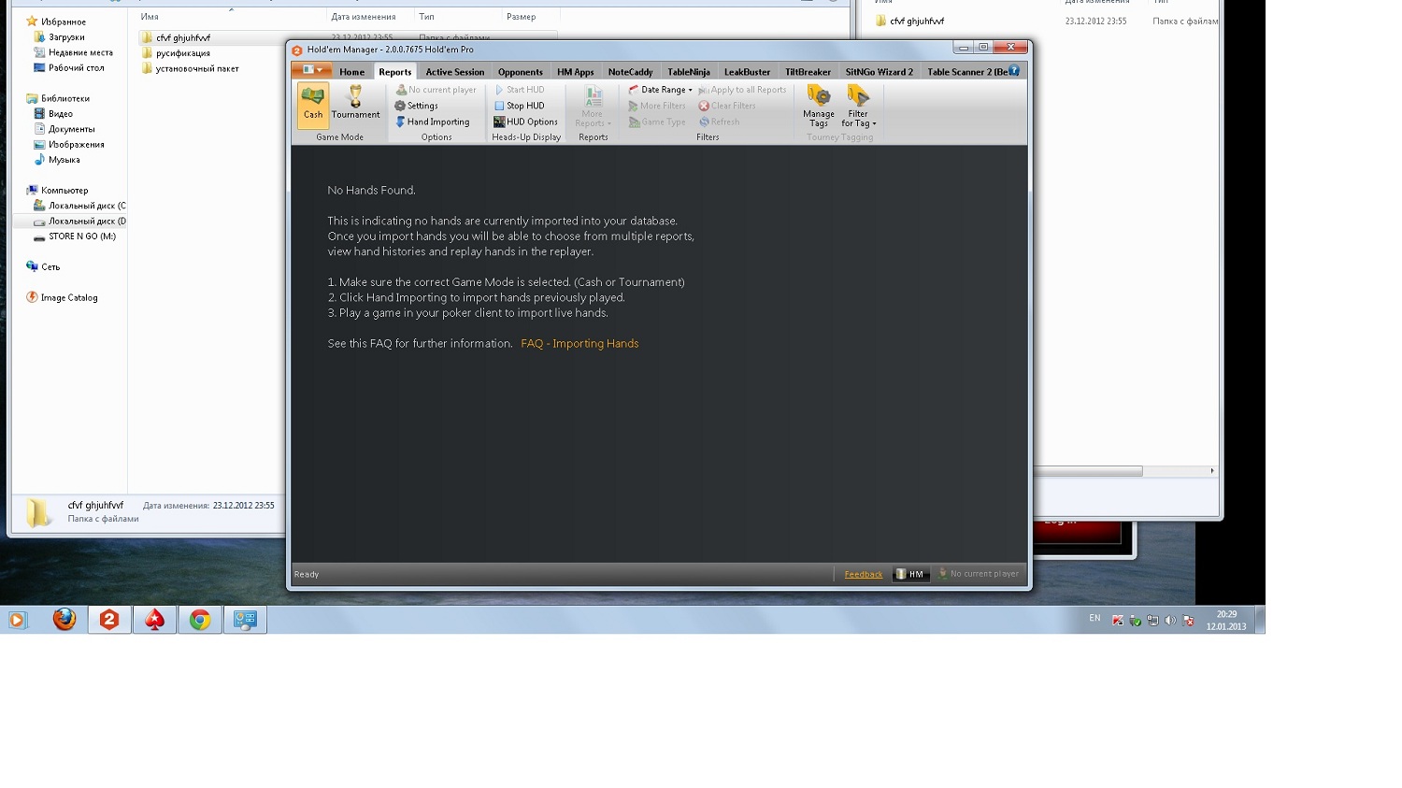Image resolution: width=1402 pixels, height=788 pixels.
Task: Open Документы library
Action: (x=71, y=129)
